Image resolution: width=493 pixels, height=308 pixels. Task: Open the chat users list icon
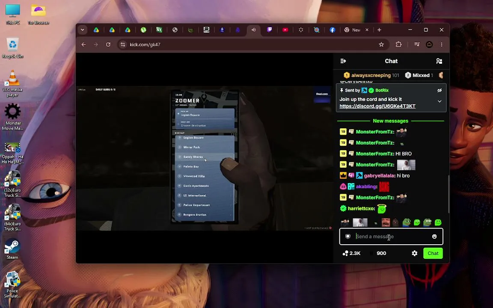pos(439,61)
